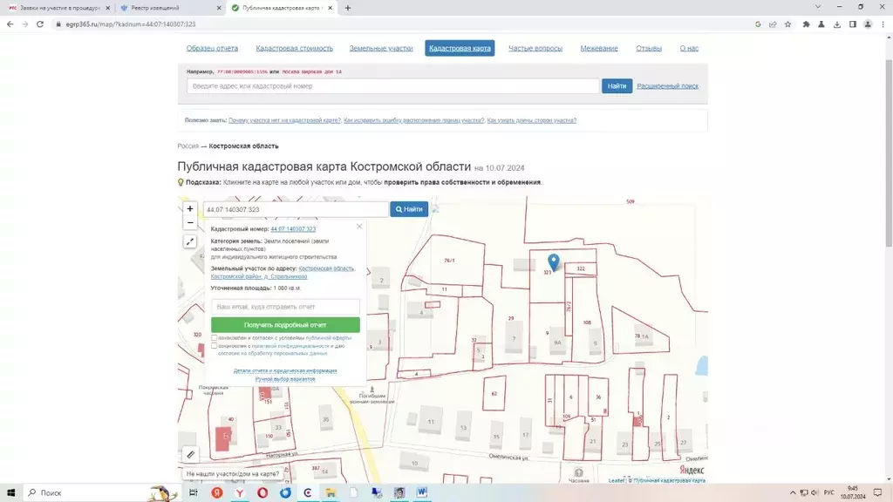Open the Межевание menu item
The image size is (893, 502).
click(599, 49)
